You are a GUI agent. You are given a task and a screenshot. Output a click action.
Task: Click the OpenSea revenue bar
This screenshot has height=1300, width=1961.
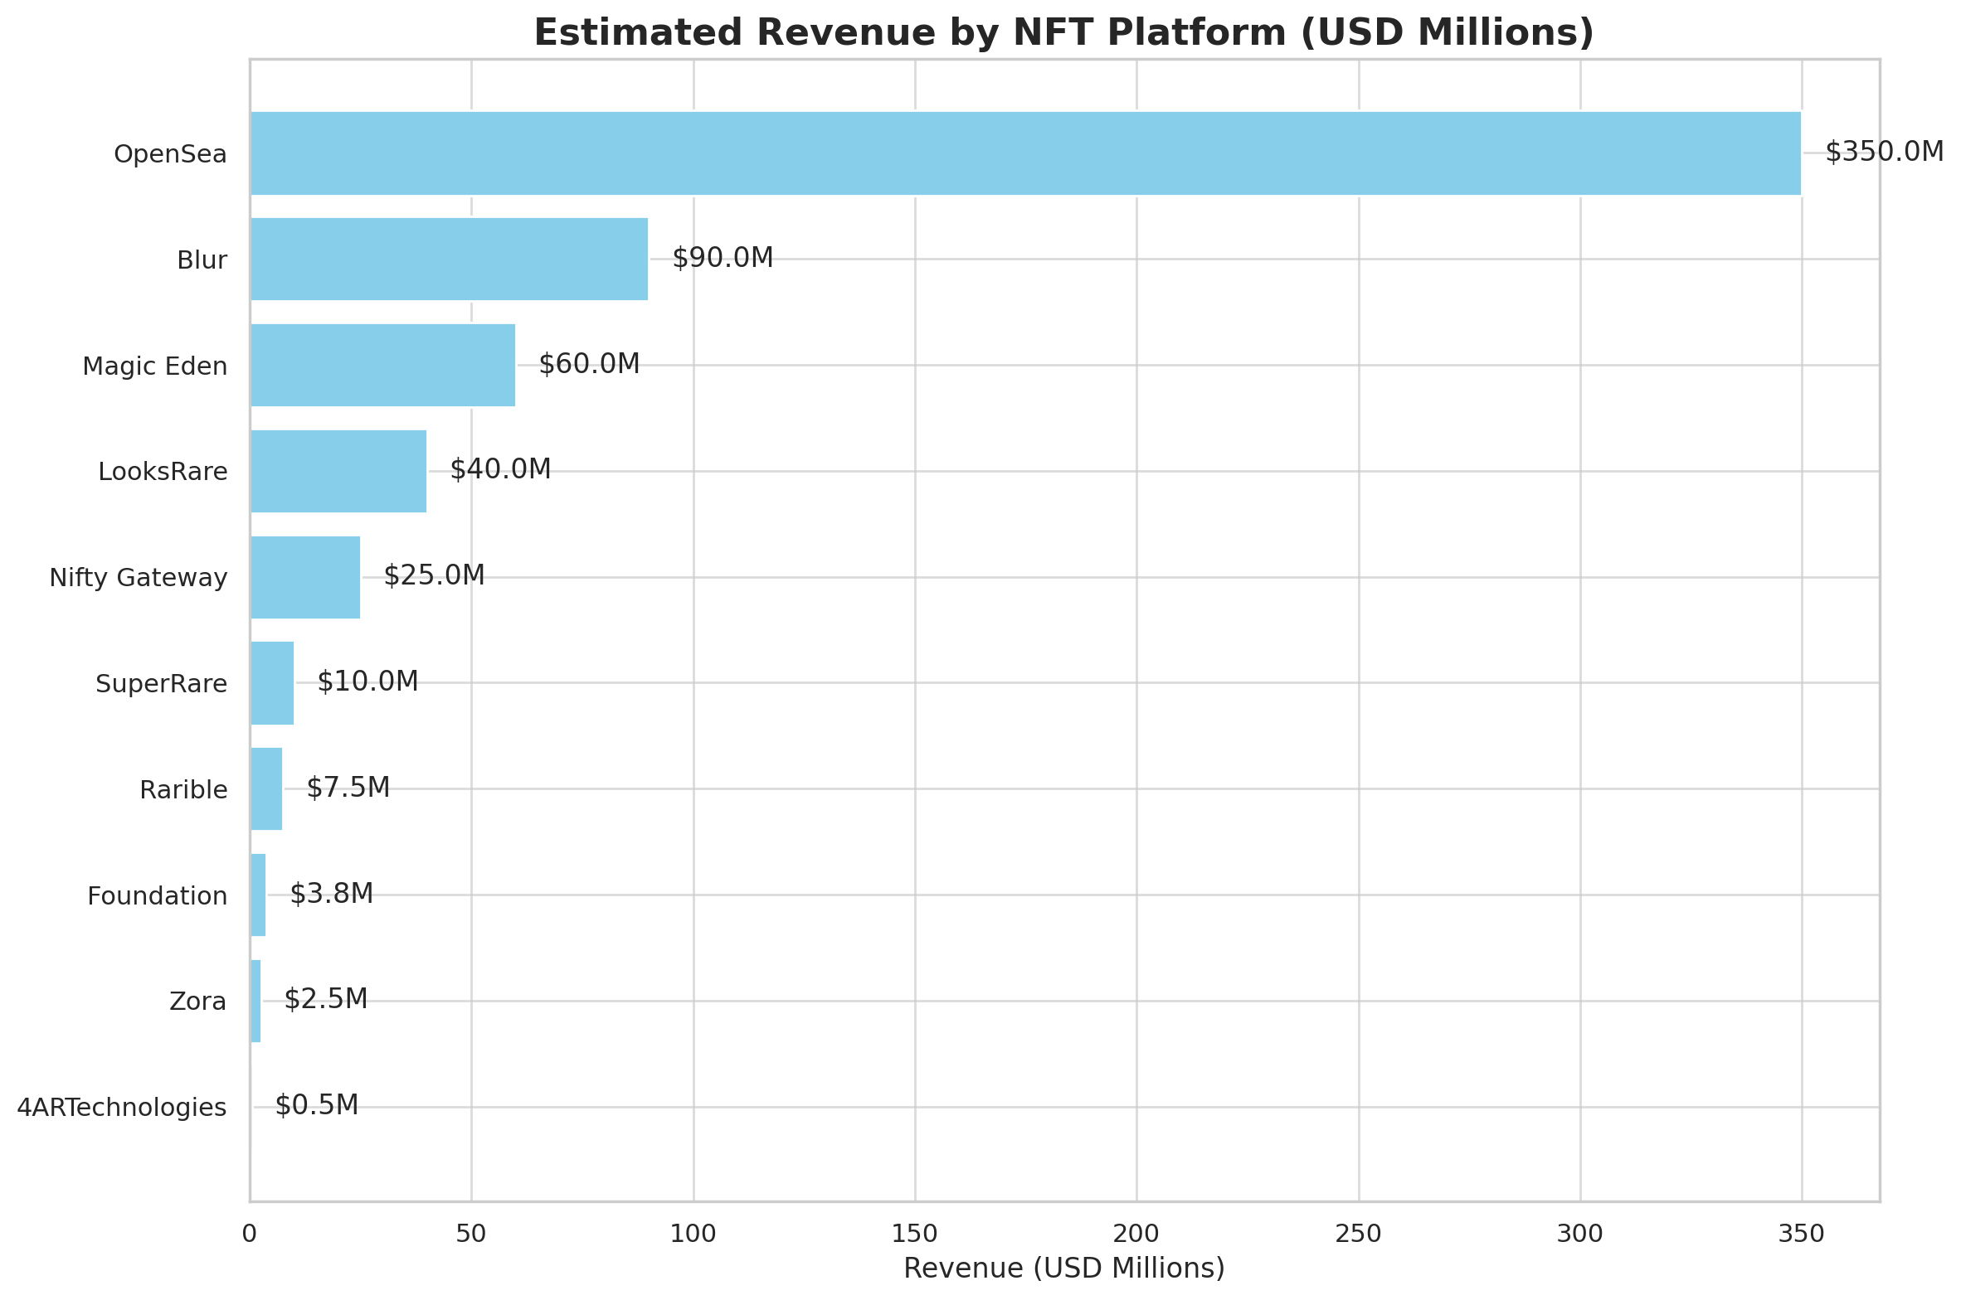click(1025, 153)
